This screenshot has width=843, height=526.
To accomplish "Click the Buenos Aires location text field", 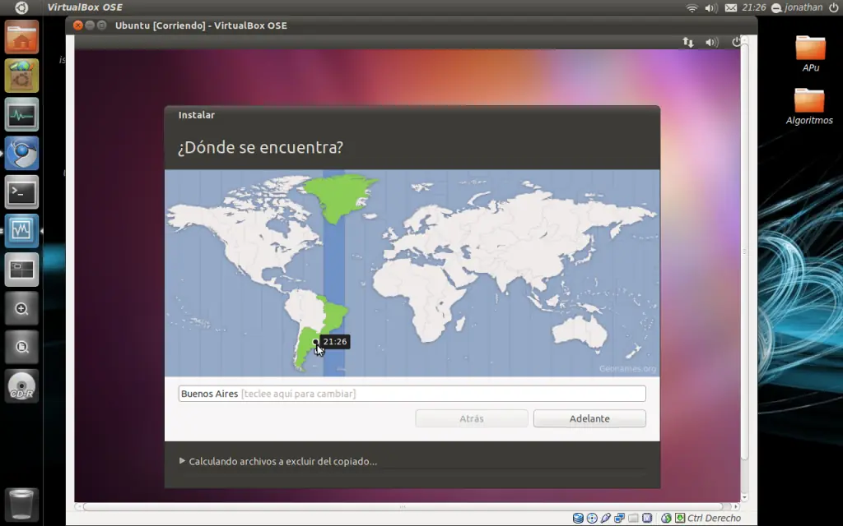I will coord(412,394).
